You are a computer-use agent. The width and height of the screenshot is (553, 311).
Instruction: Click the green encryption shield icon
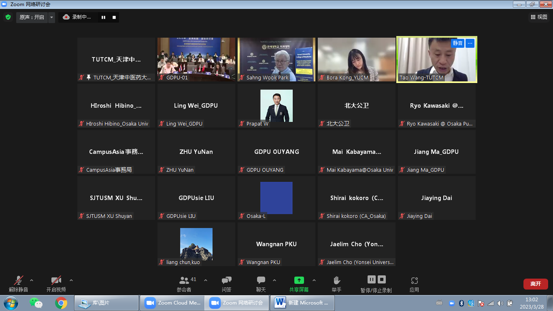click(8, 17)
